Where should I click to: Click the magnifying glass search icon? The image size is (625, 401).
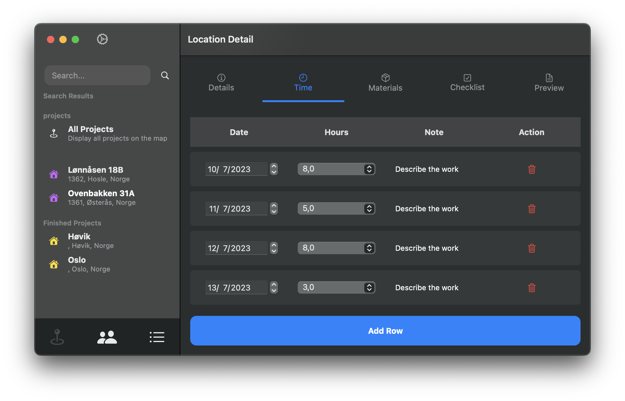pyautogui.click(x=165, y=75)
